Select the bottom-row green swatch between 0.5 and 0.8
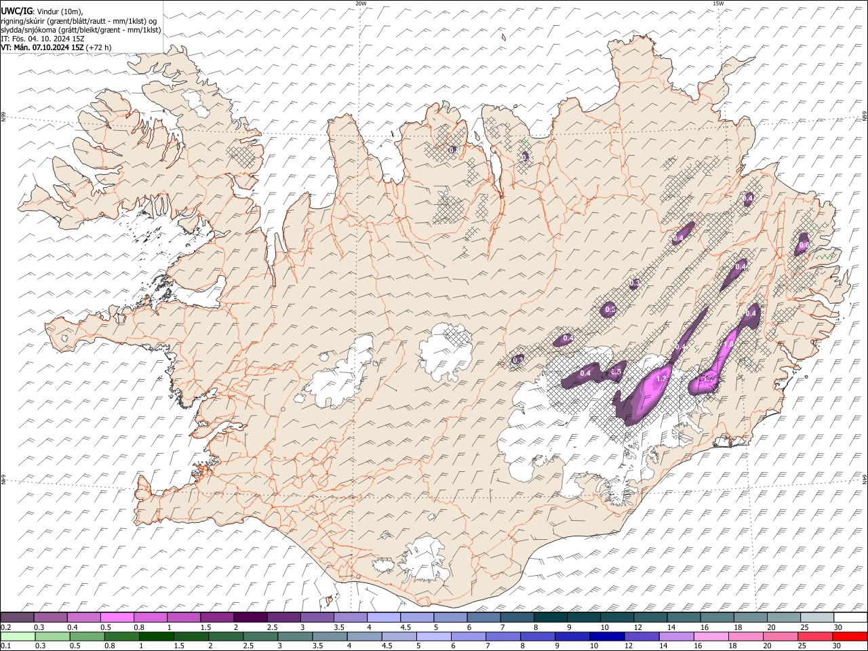Screen dimensions: 868x651 point(87,636)
